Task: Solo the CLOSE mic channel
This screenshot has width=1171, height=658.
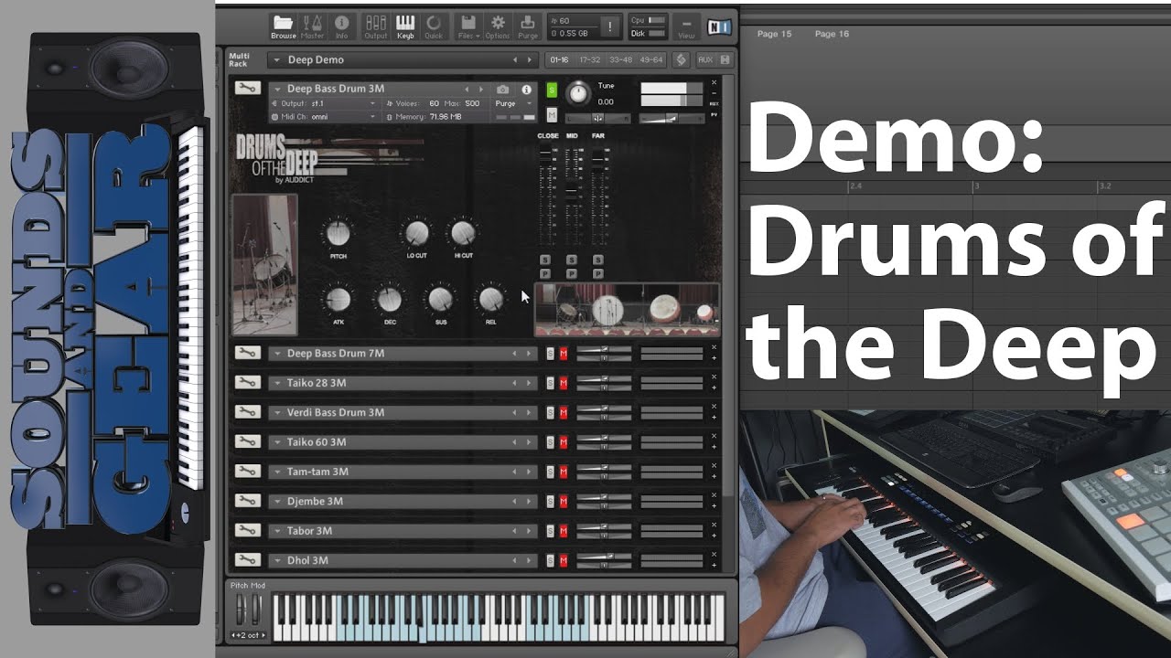Action: click(545, 260)
